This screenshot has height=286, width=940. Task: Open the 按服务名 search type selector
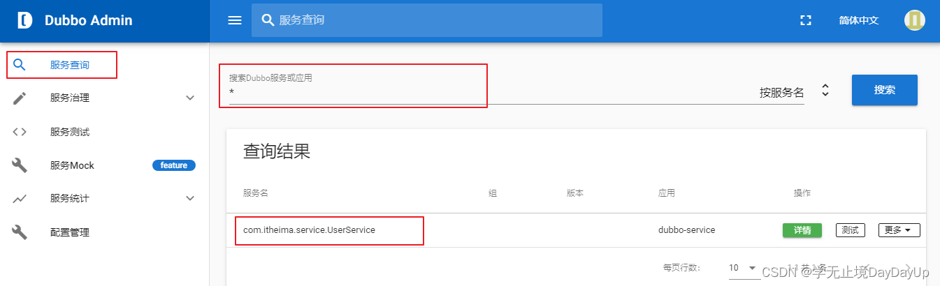[795, 91]
